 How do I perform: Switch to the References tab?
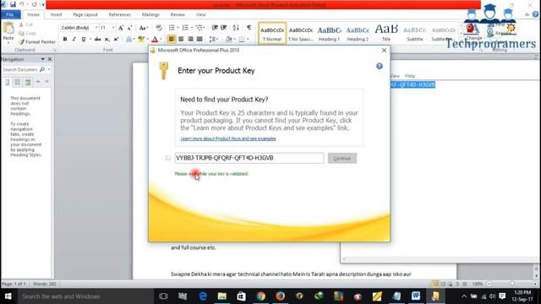(120, 14)
